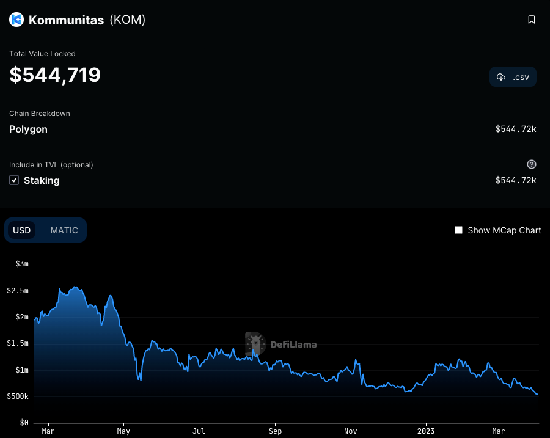Click the chart line endpoint at latest date
Viewport: 550px width, 438px height.
537,394
